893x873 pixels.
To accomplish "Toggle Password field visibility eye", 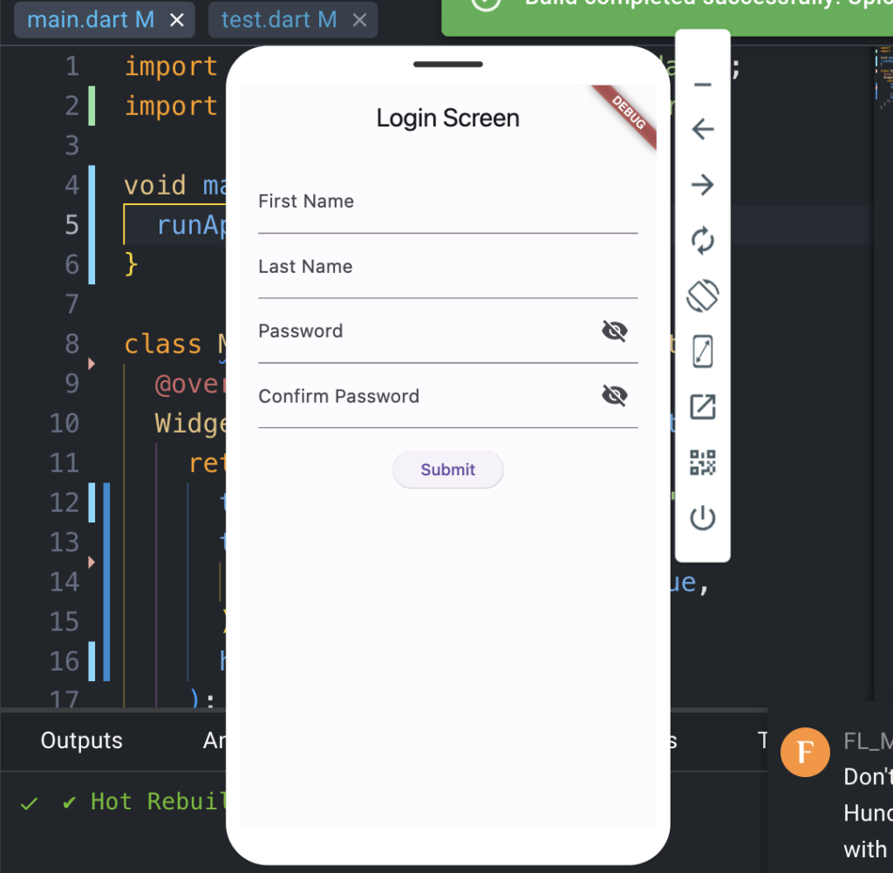I will (x=614, y=331).
